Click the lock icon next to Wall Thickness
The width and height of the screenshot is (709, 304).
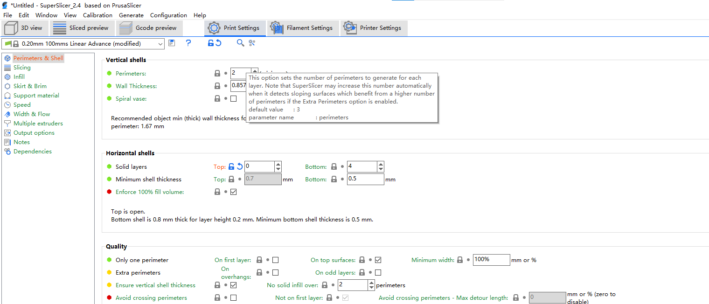[x=217, y=86]
